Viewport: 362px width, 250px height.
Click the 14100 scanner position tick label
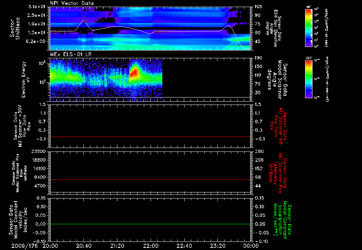coord(39,168)
